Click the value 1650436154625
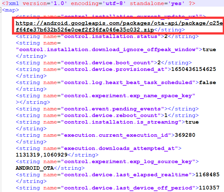 (194, 69)
